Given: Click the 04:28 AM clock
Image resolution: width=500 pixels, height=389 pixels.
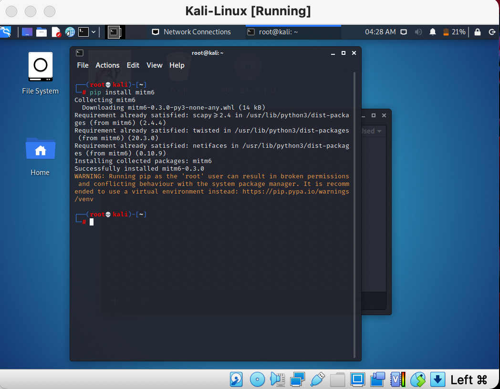Looking at the screenshot, I should tap(380, 32).
